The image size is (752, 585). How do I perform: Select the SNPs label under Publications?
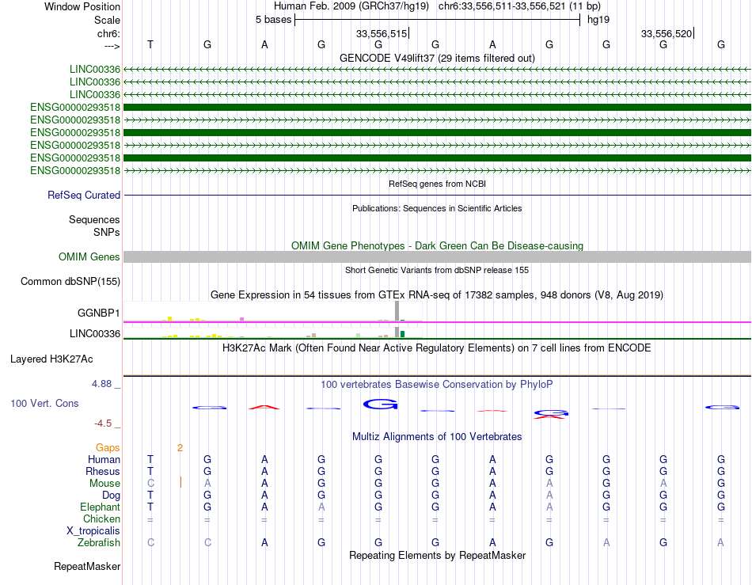107,232
